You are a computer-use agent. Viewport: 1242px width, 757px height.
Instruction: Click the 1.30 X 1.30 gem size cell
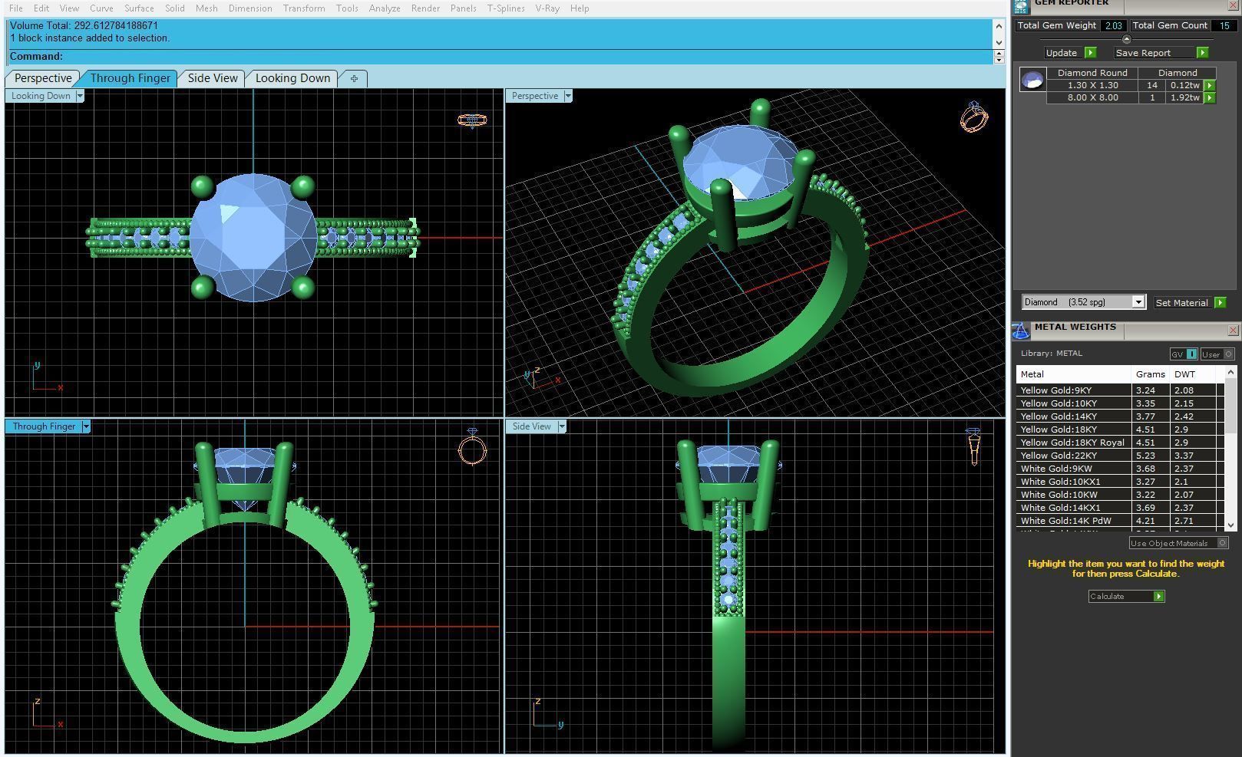click(x=1092, y=86)
